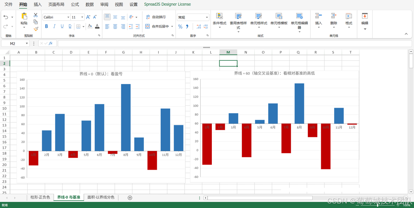The width and height of the screenshot is (414, 208).
Task: Select the Format Painter brush icon
Action: tap(36, 29)
